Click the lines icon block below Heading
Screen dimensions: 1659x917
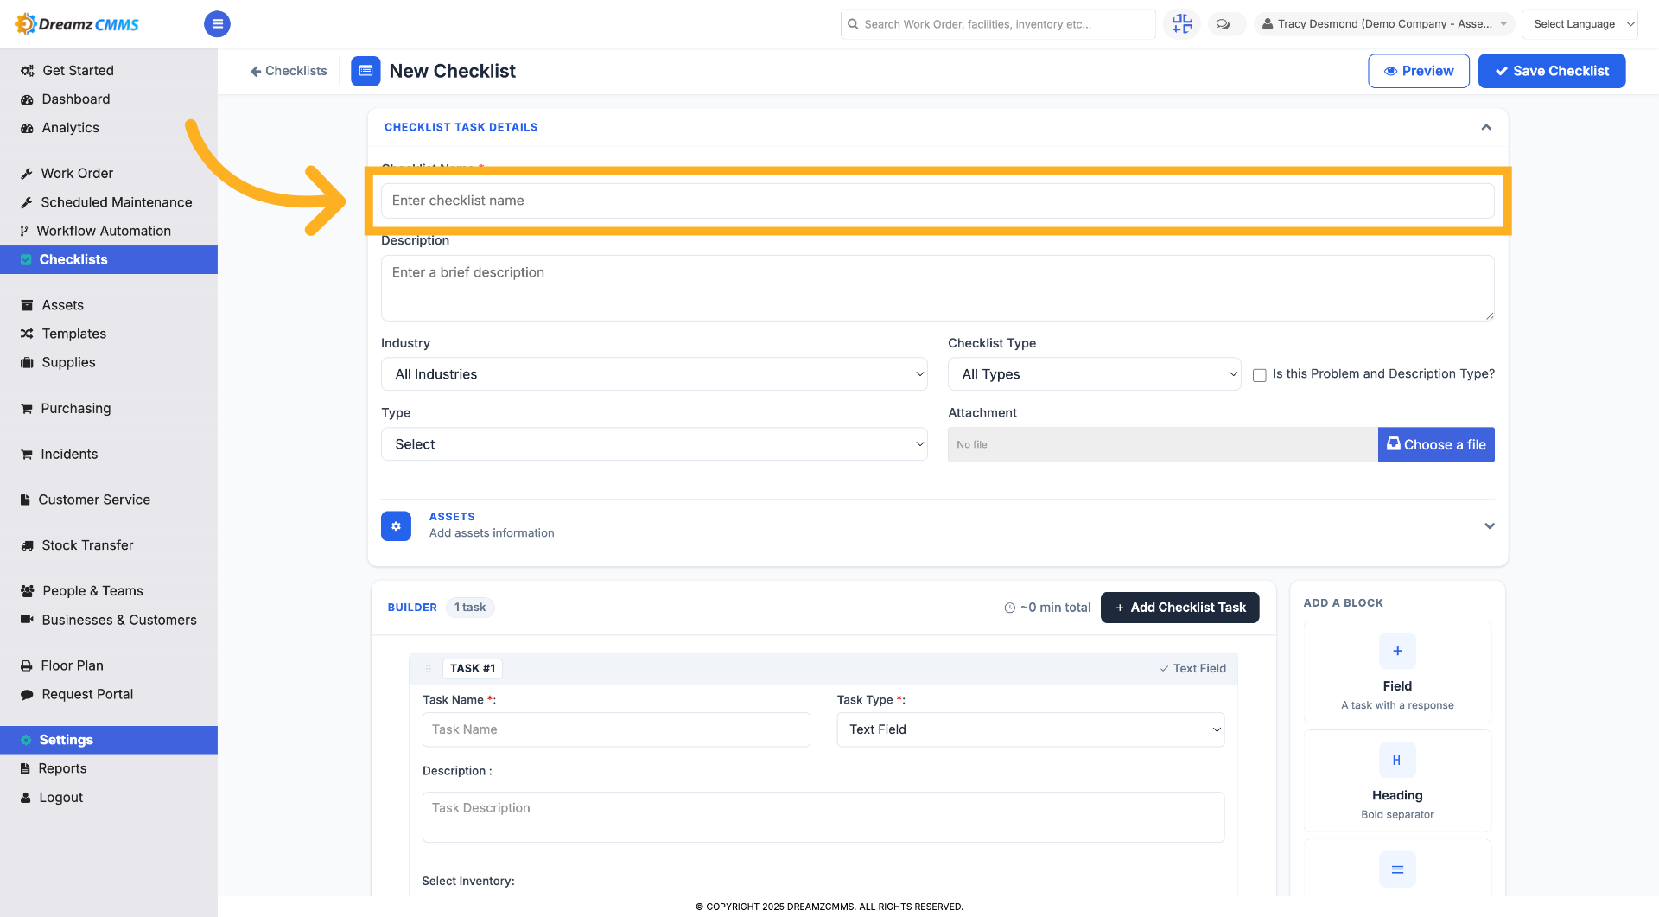[1397, 869]
